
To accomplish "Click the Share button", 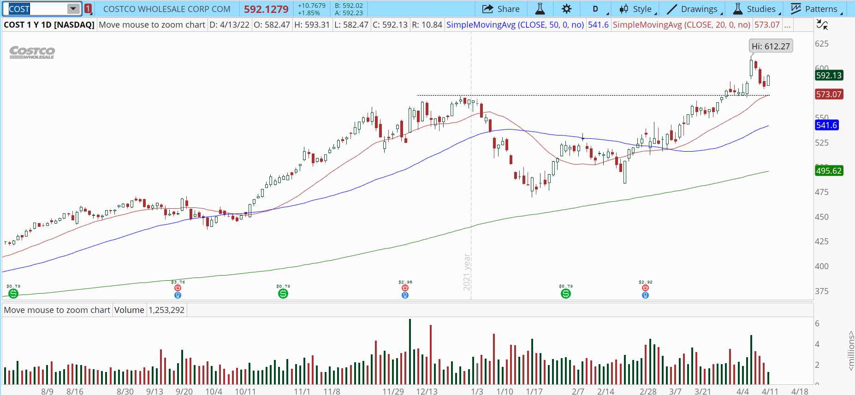I will click(x=501, y=9).
